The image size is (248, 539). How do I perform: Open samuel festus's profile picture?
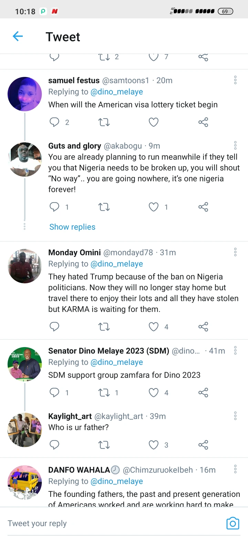(x=24, y=94)
